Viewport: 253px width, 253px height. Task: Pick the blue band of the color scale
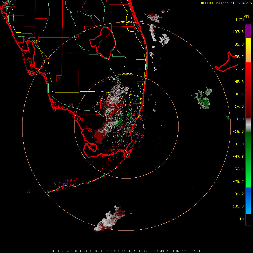coord(248,200)
